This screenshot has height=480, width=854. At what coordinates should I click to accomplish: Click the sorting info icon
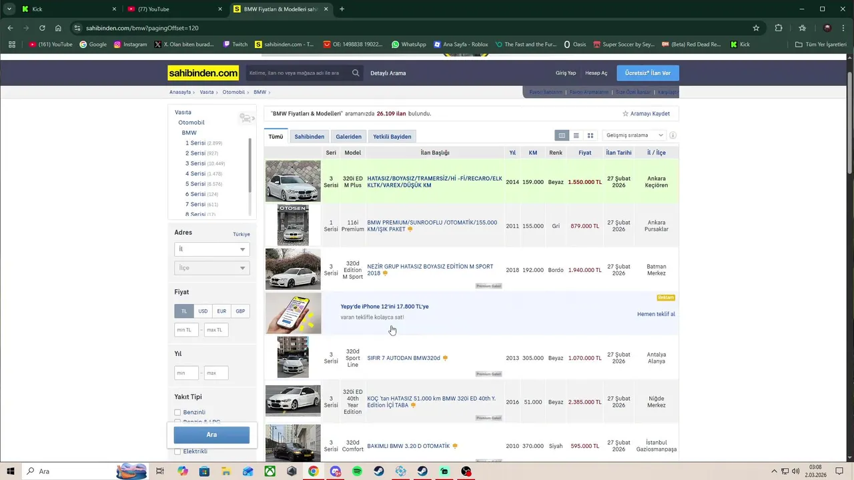pos(673,135)
